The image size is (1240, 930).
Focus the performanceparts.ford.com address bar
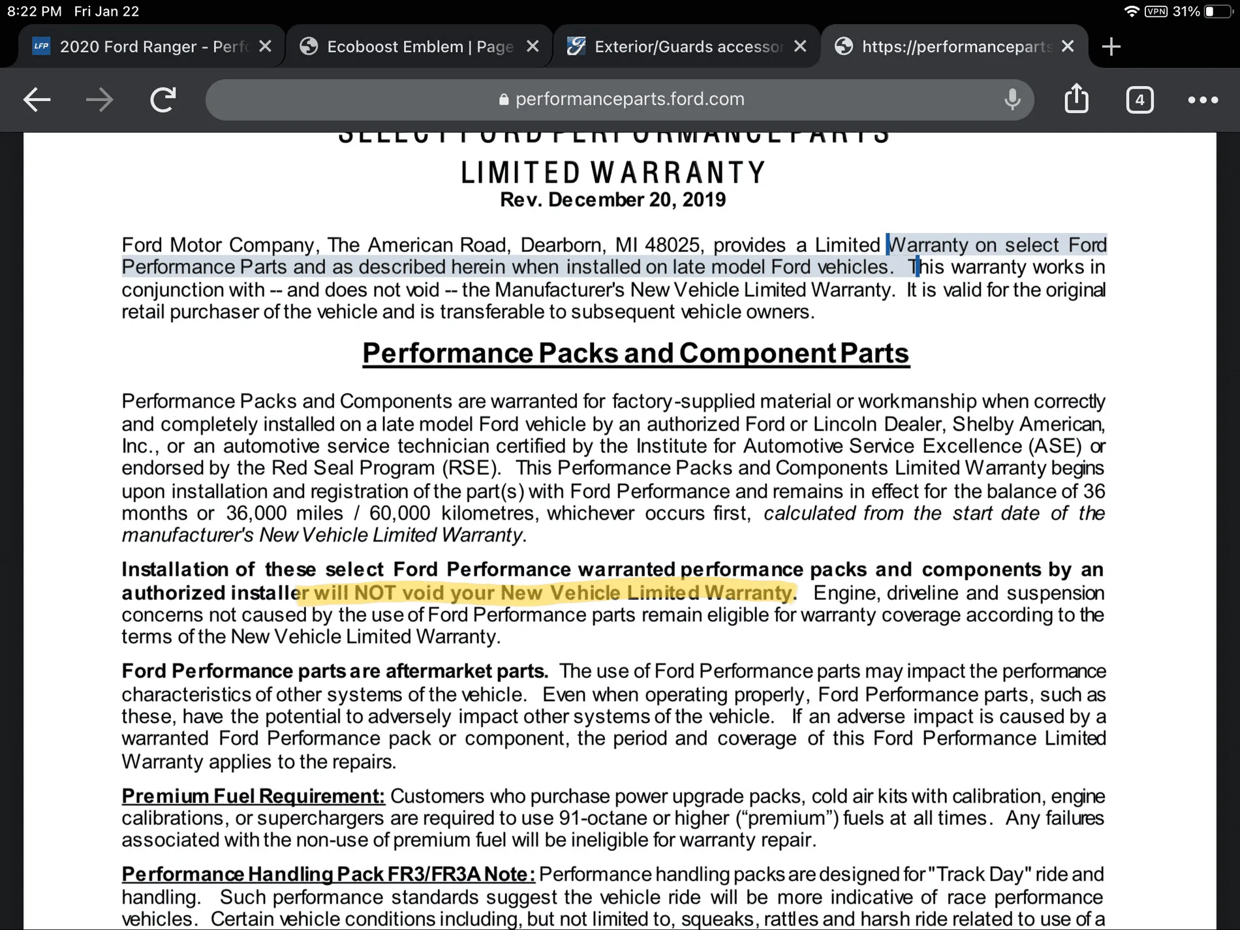[x=620, y=99]
